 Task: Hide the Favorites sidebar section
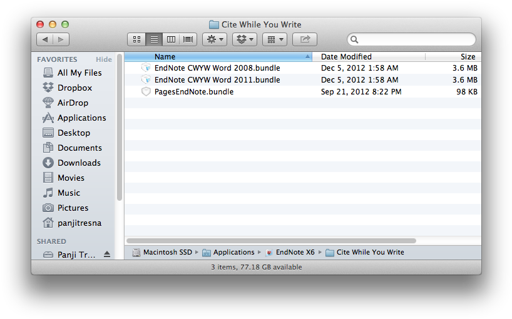pos(104,59)
